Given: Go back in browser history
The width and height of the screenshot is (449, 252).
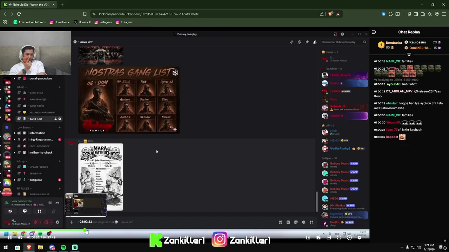Looking at the screenshot, I should [x=5, y=14].
